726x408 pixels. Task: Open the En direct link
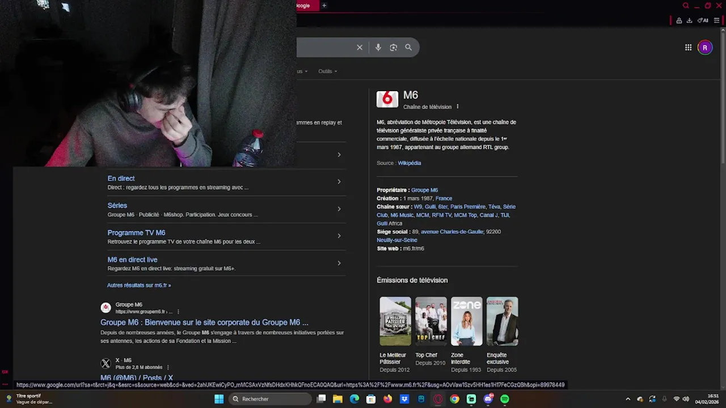pos(121,178)
